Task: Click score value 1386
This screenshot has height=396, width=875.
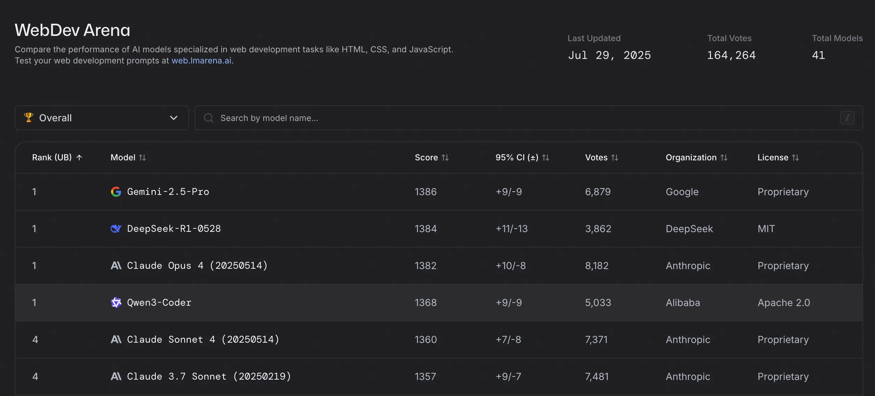Action: pos(426,192)
